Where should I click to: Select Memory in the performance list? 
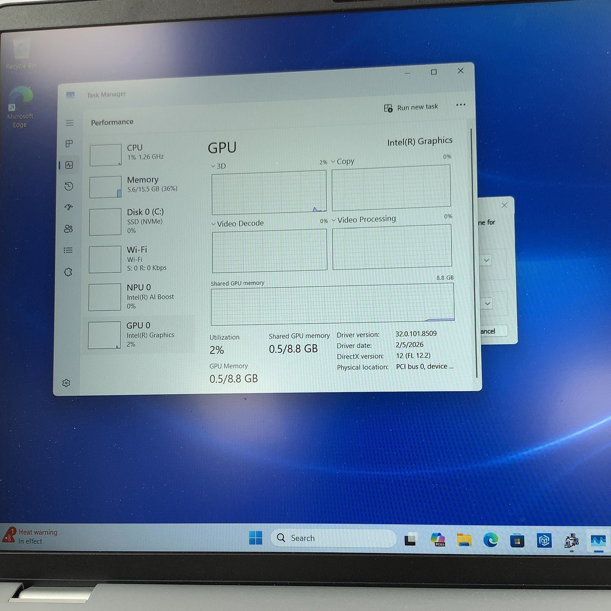click(140, 186)
